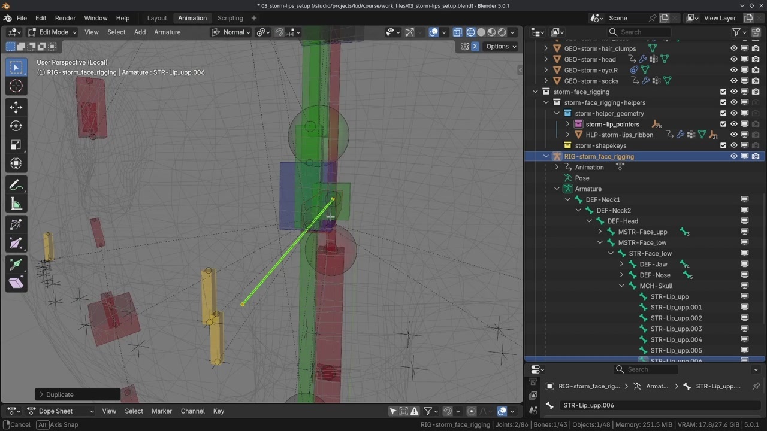Activate the 3D Cursor tool
The width and height of the screenshot is (767, 431).
(x=16, y=86)
